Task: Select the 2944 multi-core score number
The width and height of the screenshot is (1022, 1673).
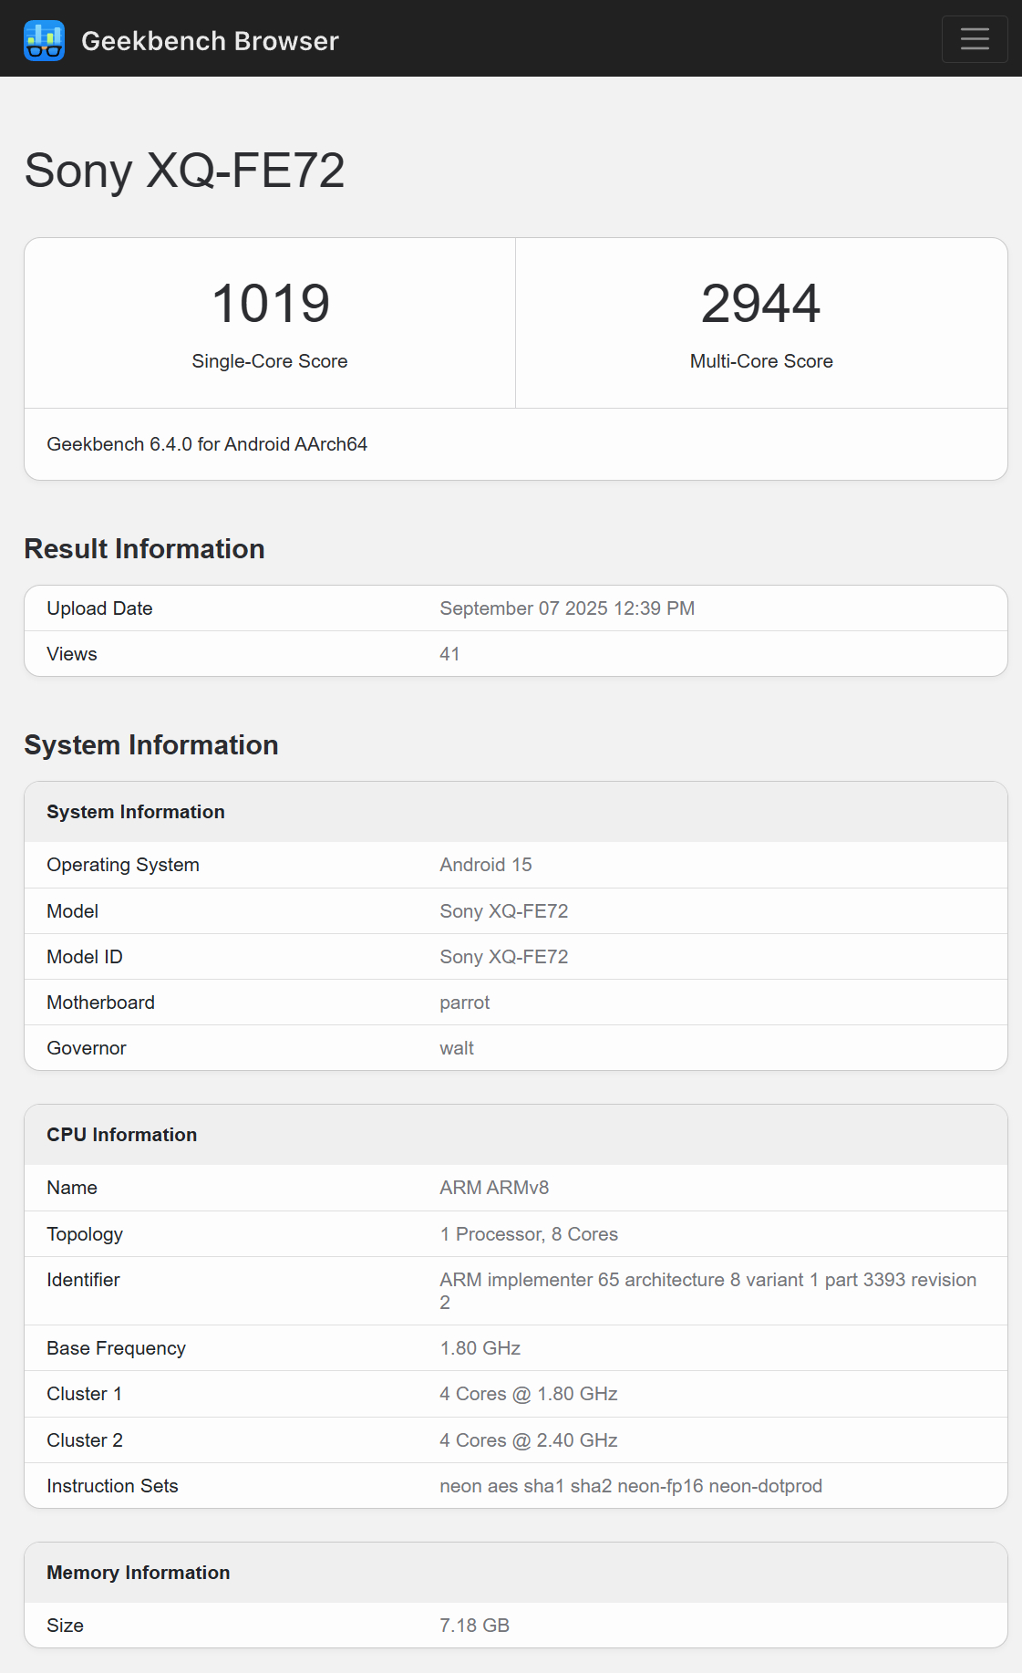Action: [760, 304]
